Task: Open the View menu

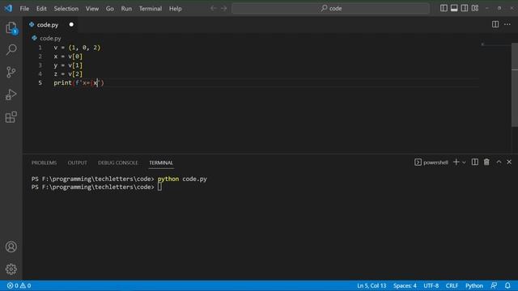Action: pyautogui.click(x=92, y=9)
